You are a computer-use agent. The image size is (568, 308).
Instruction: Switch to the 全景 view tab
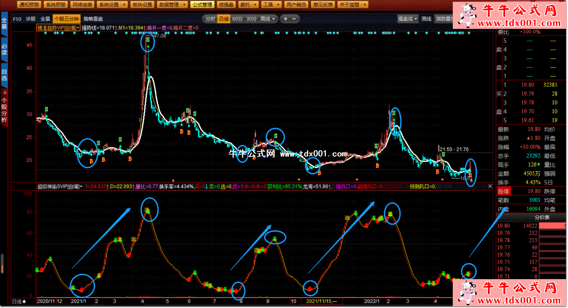tap(45, 19)
